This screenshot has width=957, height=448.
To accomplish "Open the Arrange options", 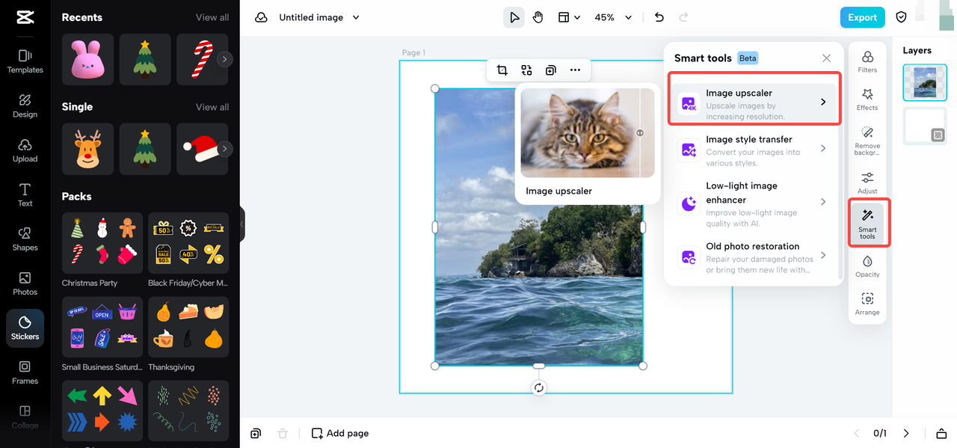I will coord(867,304).
